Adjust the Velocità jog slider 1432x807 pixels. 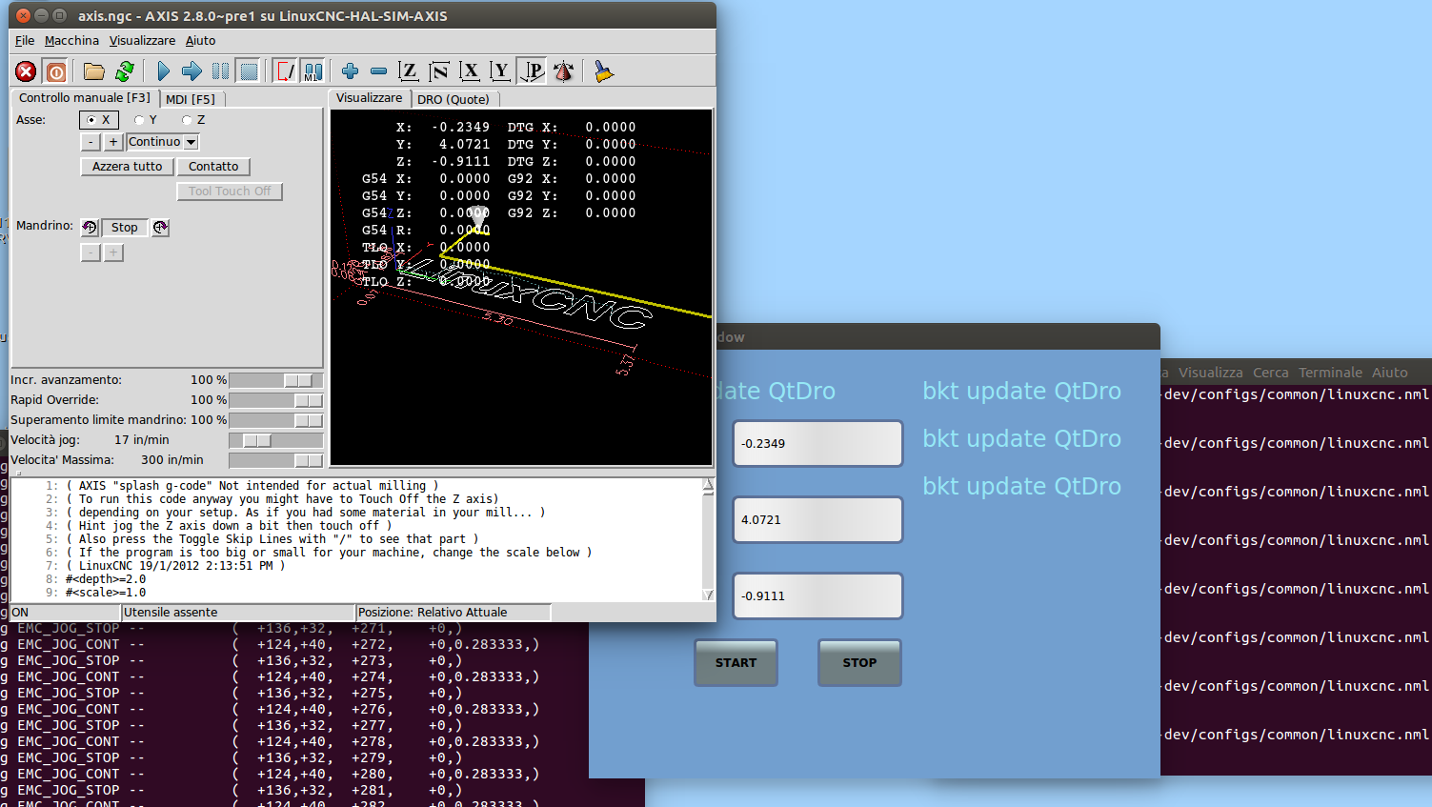tap(276, 440)
